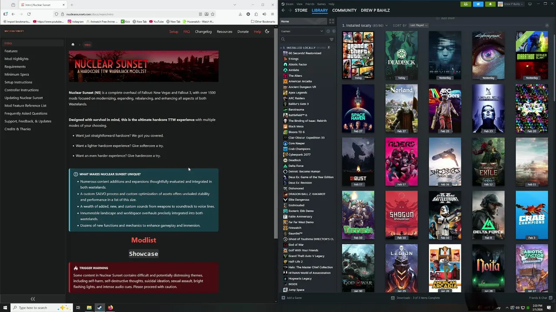556x312 pixels.
Task: Open the Steam View menu
Action: click(300, 4)
